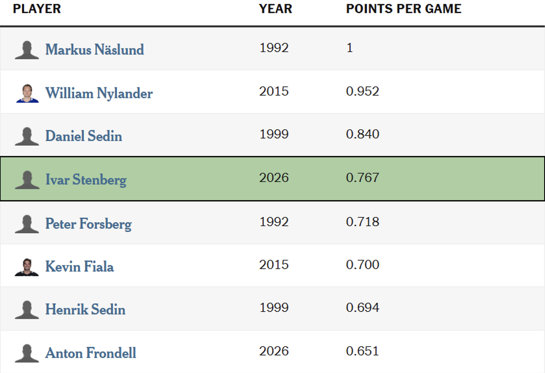This screenshot has width=545, height=373.
Task: Click Markus Näslund's silhouette avatar icon
Action: click(27, 50)
